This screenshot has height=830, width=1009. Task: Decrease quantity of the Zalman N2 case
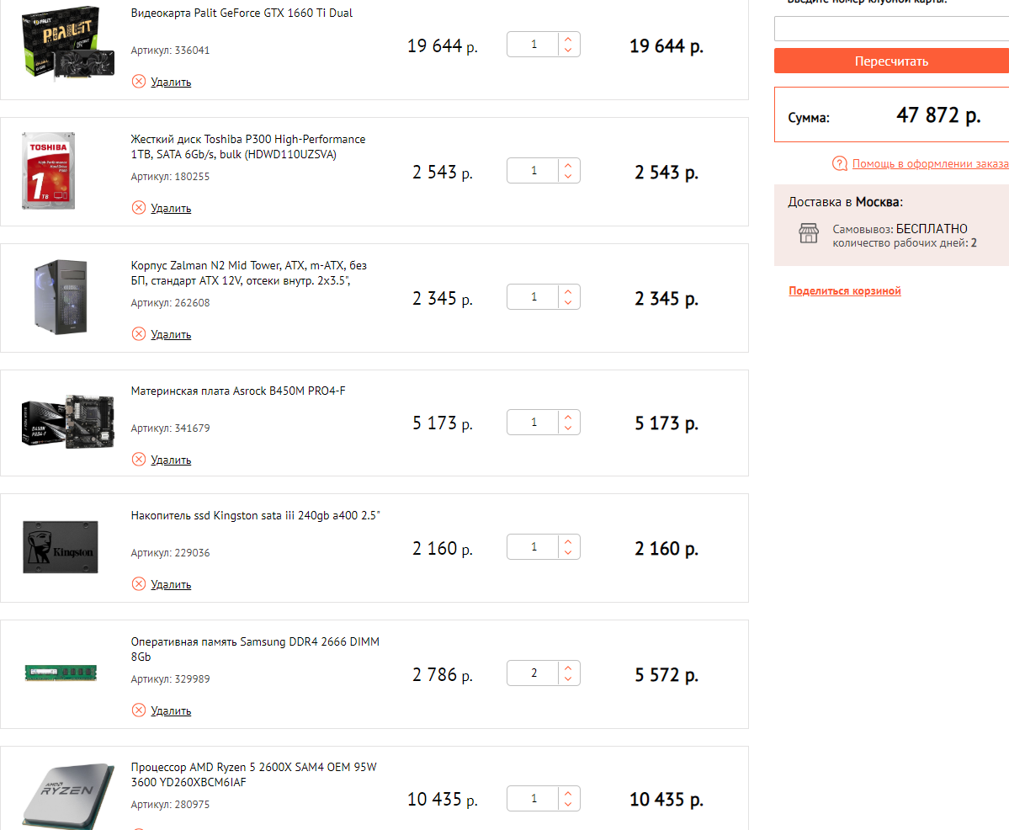(569, 303)
